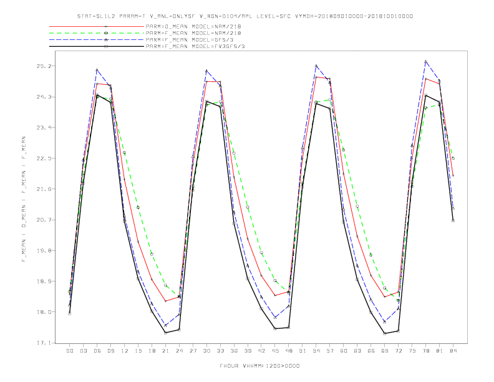Click the black FV3GFS square marker at hour 69
494x382 pixels.
385,333
